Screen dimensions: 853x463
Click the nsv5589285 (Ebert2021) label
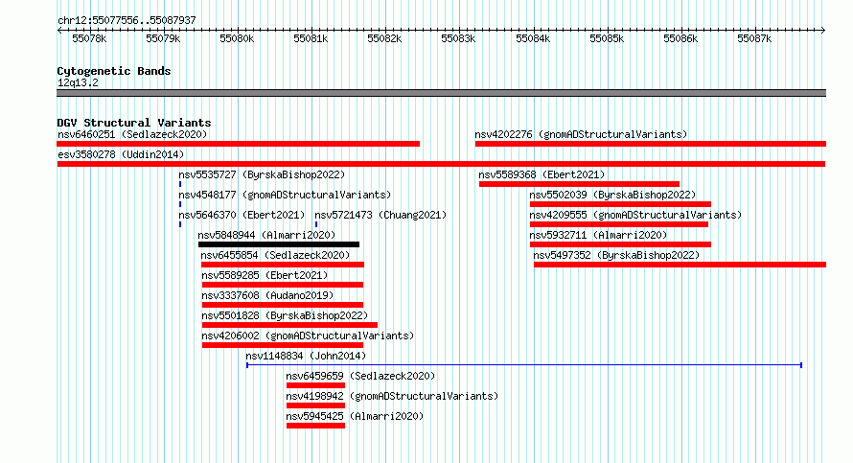tap(265, 275)
